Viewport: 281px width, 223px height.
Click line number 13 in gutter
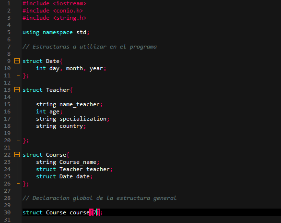(x=7, y=90)
